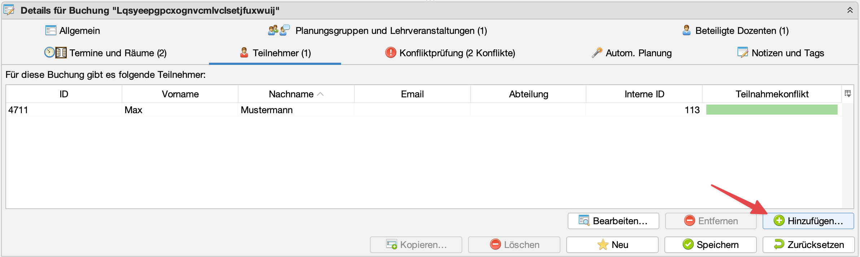Collapse the booking details panel with double chevron
860x257 pixels.
[850, 10]
